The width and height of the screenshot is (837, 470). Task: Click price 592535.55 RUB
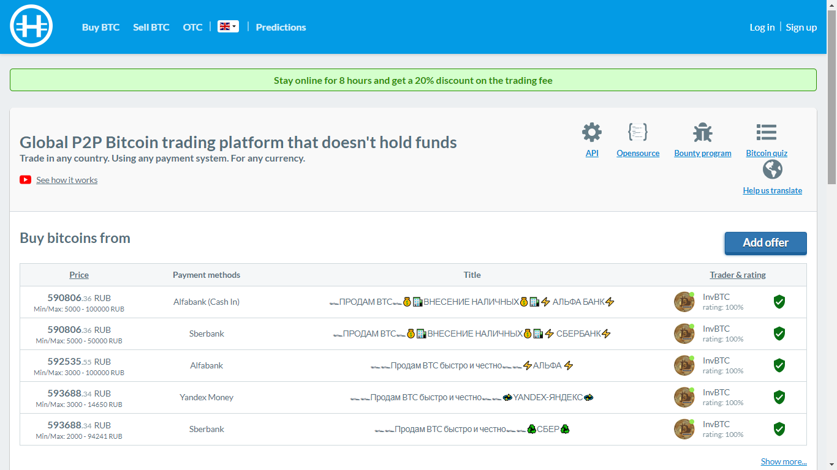pos(79,361)
